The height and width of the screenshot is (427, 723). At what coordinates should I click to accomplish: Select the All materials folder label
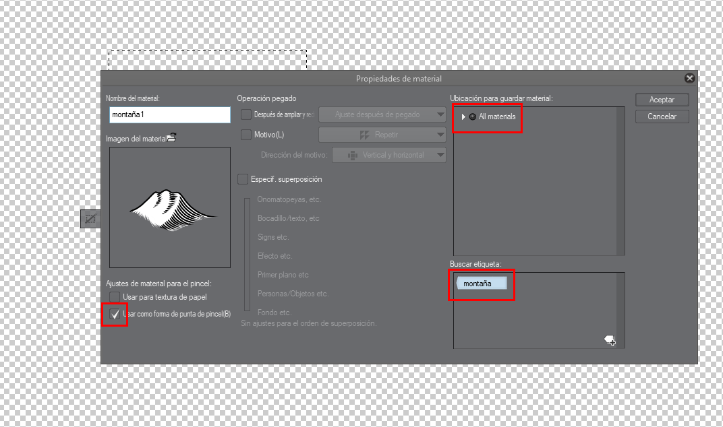coord(497,117)
